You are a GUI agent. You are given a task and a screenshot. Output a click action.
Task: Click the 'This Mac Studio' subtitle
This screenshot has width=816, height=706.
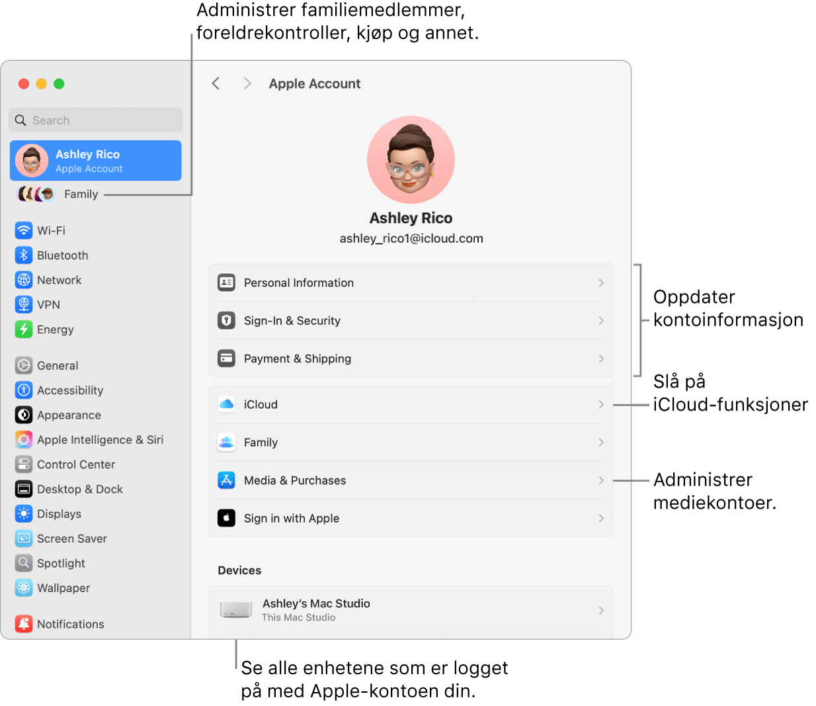pos(298,617)
